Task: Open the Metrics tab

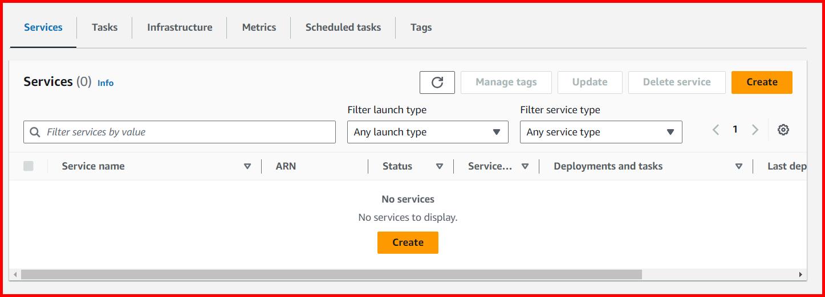Action: tap(259, 27)
